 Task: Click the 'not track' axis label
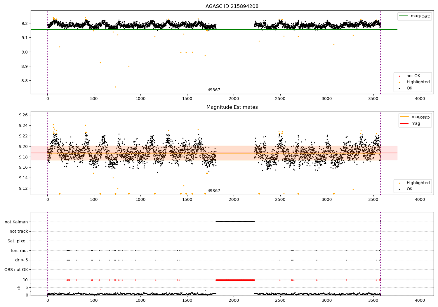(19, 231)
